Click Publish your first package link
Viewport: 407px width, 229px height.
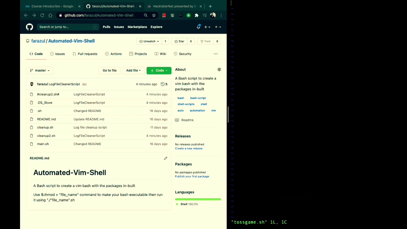click(192, 176)
